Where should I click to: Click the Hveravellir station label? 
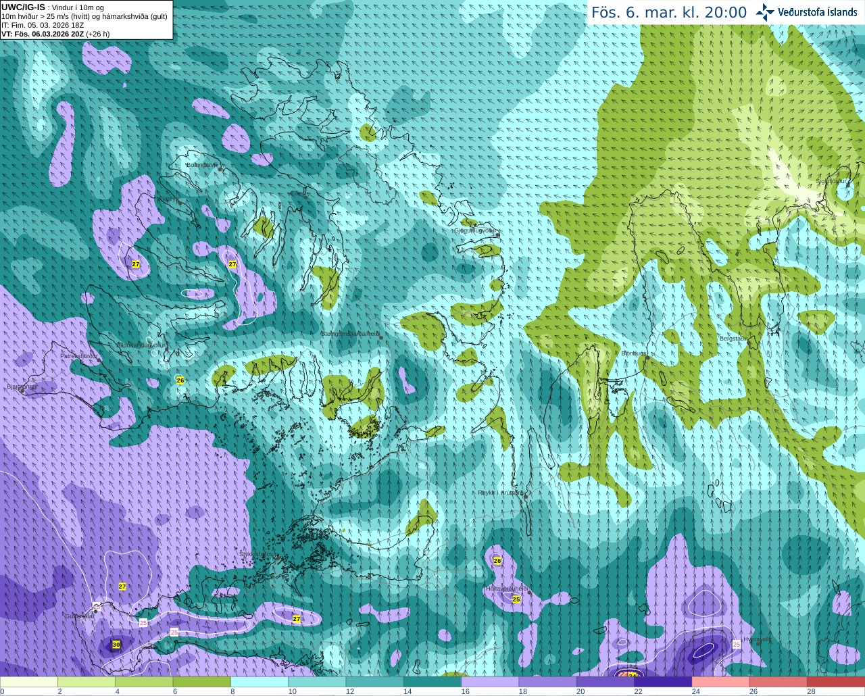[x=756, y=639]
